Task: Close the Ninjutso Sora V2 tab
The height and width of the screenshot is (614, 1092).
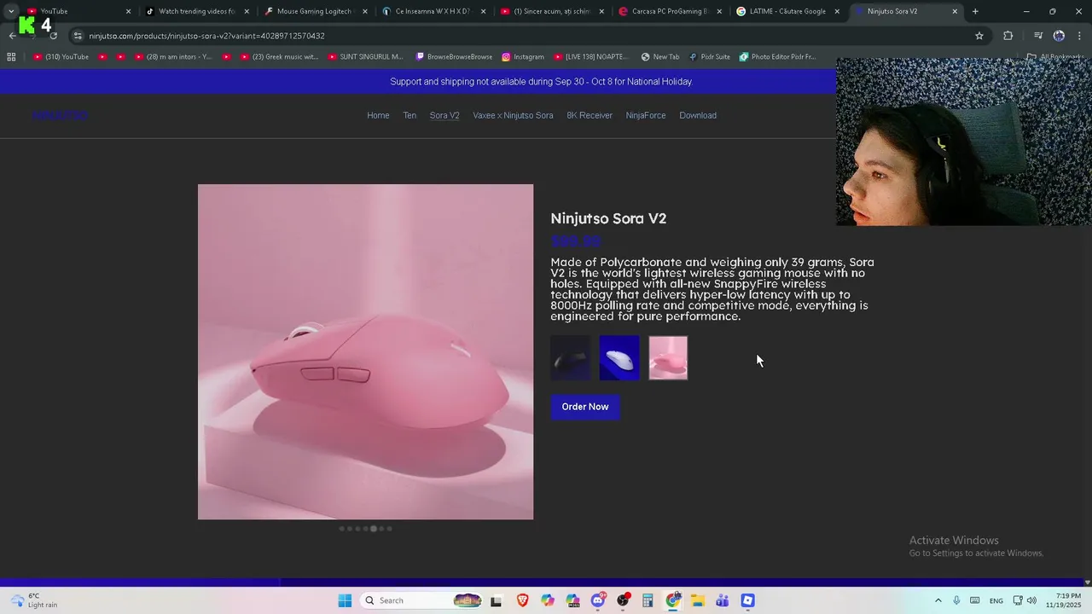Action: coord(955,11)
